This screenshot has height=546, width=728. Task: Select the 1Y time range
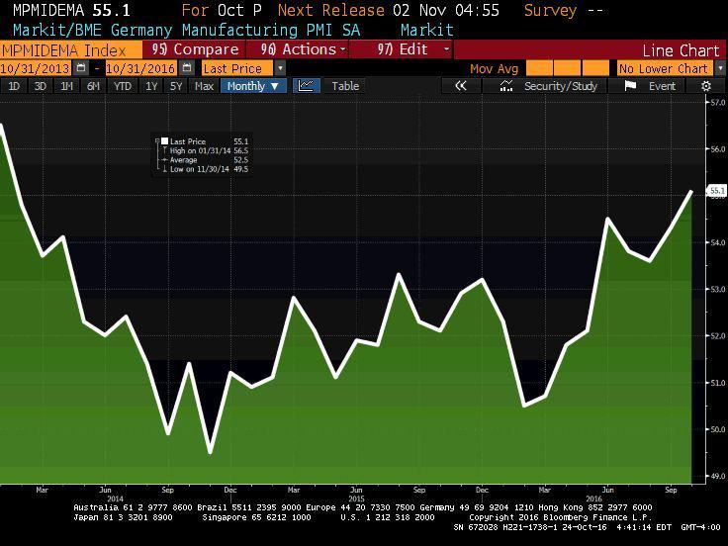pos(151,86)
